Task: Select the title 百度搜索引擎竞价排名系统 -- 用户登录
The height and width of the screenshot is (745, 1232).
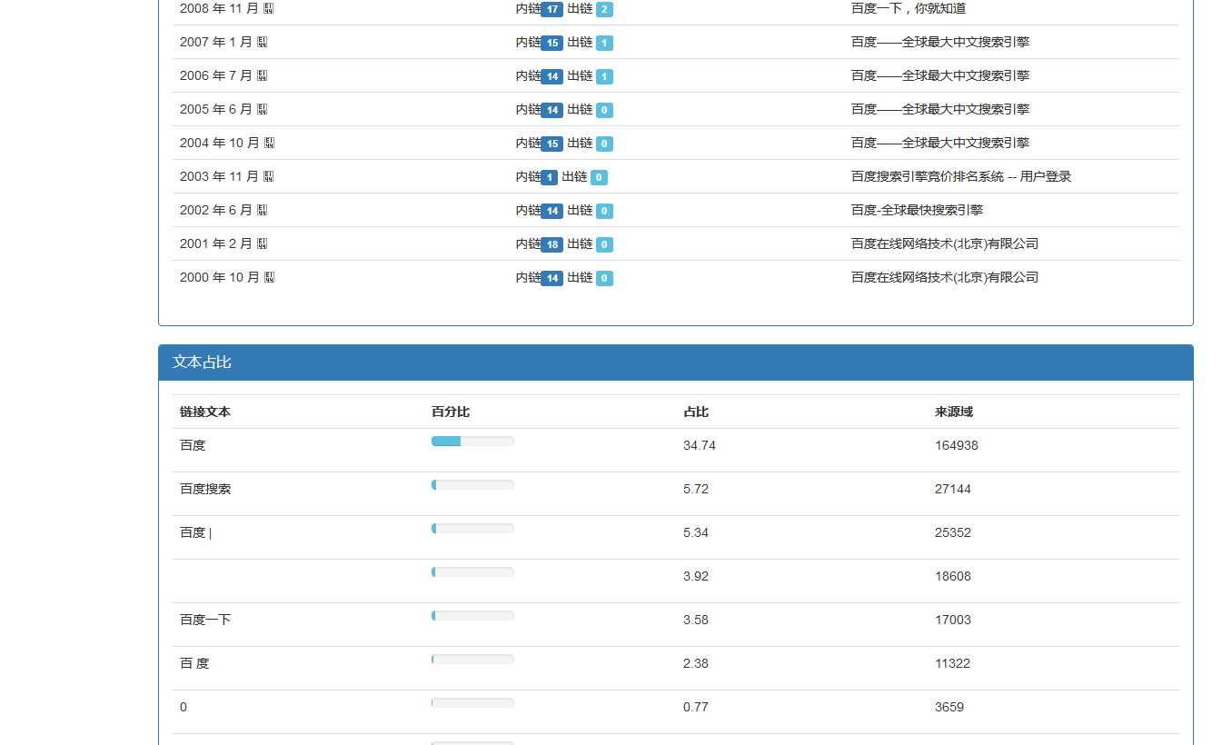Action: [x=961, y=176]
